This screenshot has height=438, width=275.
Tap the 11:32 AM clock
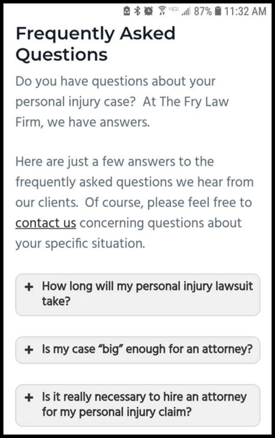pyautogui.click(x=245, y=11)
